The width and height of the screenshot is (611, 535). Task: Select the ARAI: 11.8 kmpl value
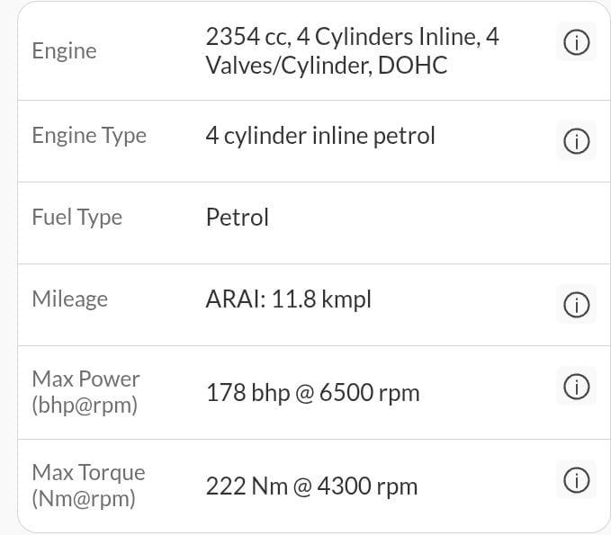tap(288, 299)
